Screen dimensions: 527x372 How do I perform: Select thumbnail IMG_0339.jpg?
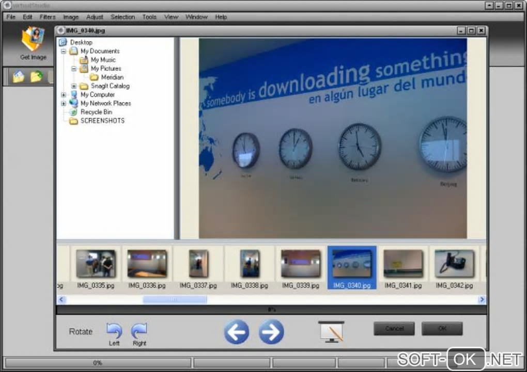[301, 268]
